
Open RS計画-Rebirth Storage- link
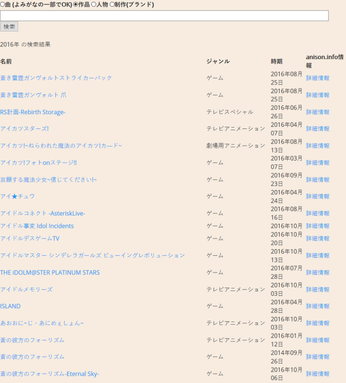click(x=33, y=112)
